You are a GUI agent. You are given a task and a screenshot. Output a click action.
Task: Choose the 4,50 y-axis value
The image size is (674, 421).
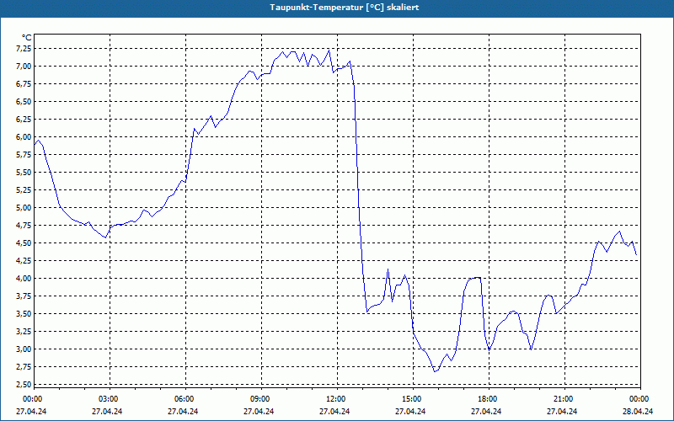(24, 243)
